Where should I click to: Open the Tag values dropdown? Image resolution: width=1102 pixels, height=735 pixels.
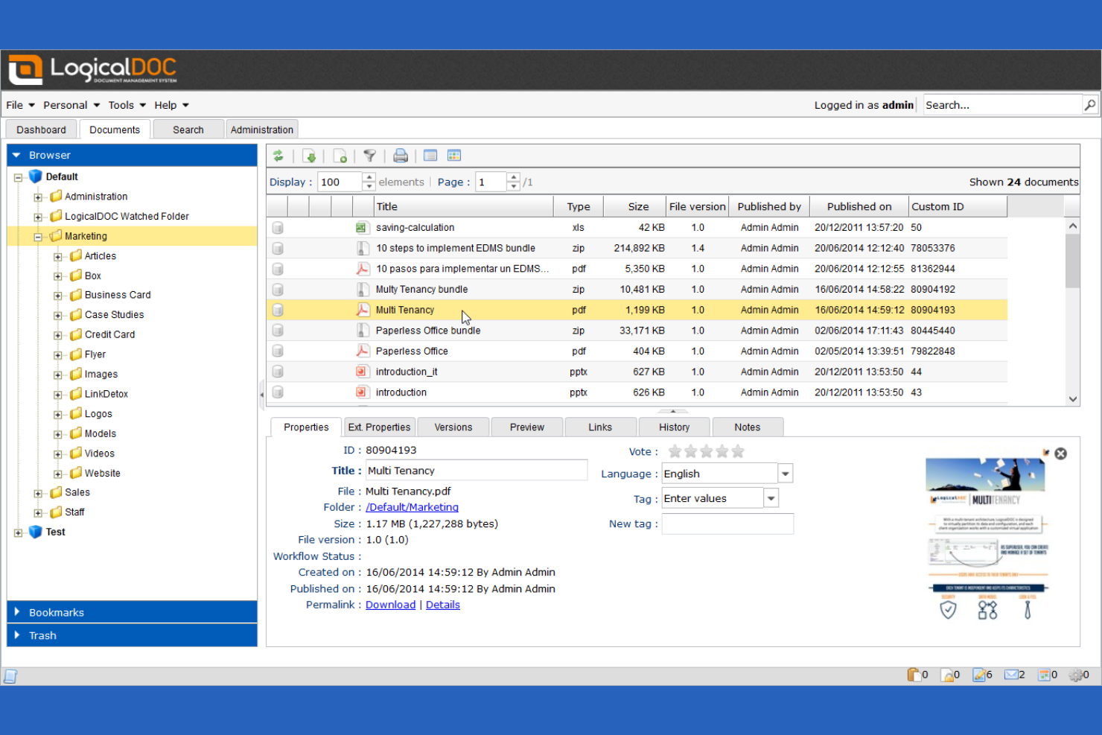pyautogui.click(x=771, y=497)
